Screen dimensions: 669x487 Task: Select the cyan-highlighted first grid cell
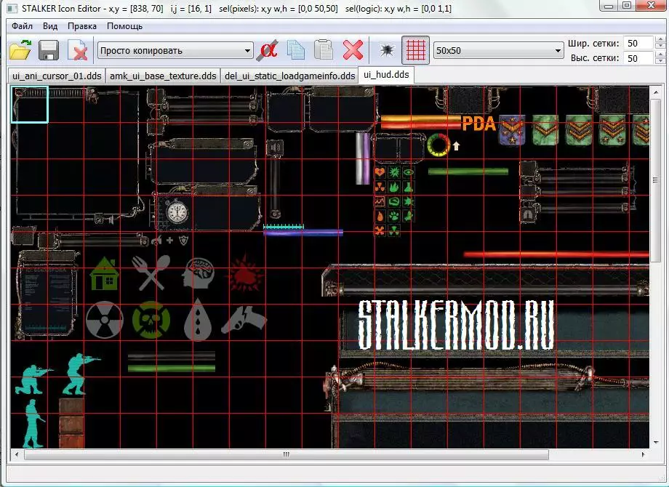coord(29,105)
